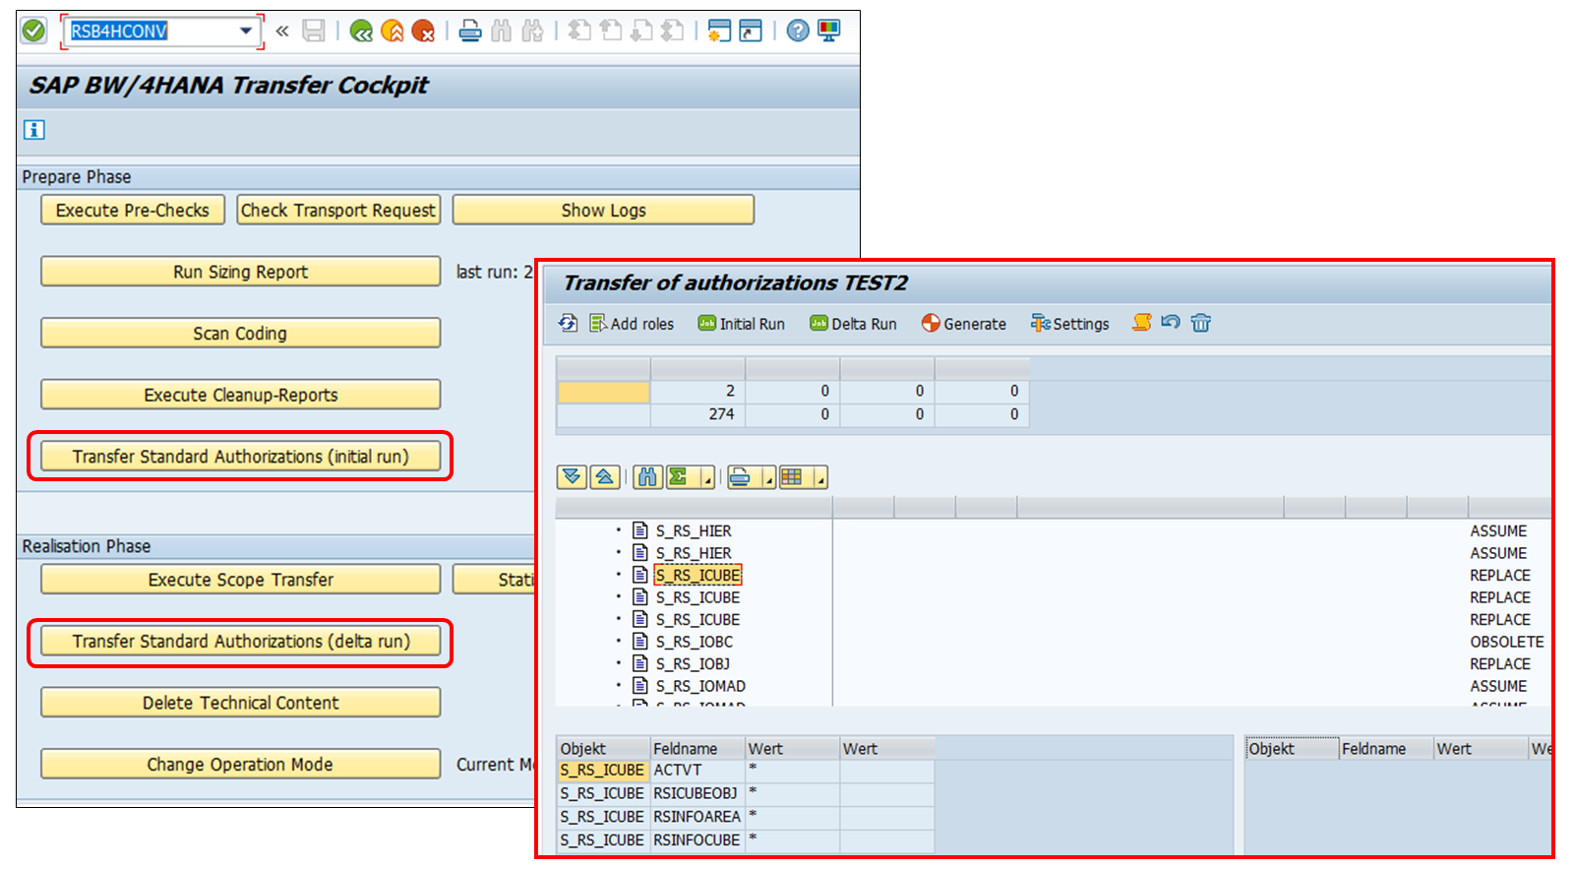
Task: Select the S_RS_IOBJ tree node
Action: pos(693,663)
